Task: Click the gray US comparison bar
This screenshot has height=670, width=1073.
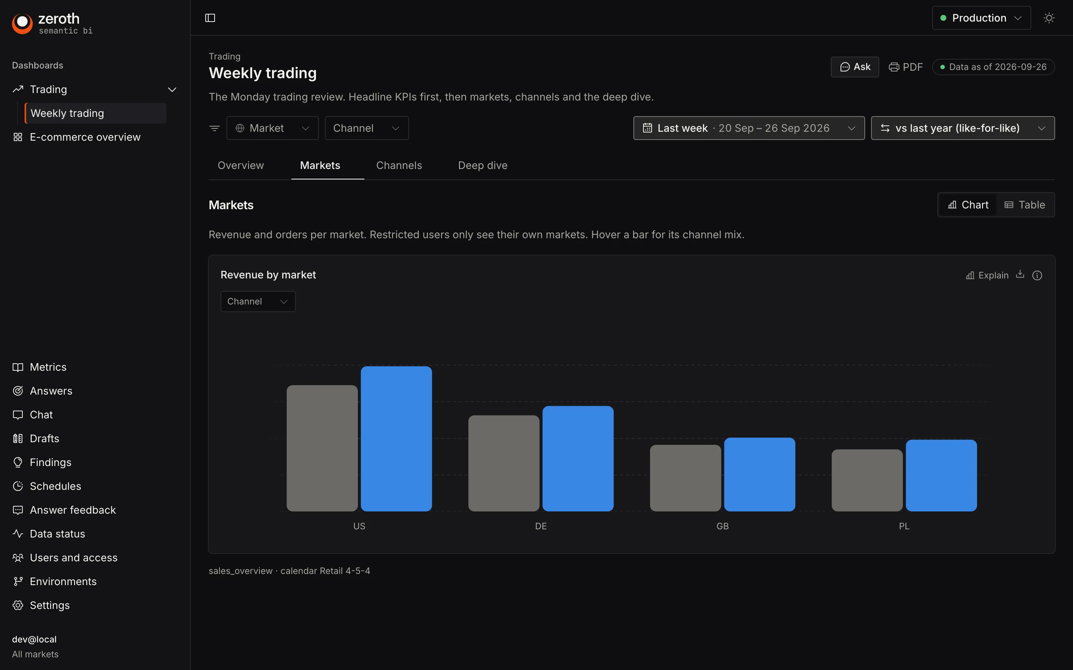Action: click(x=322, y=448)
